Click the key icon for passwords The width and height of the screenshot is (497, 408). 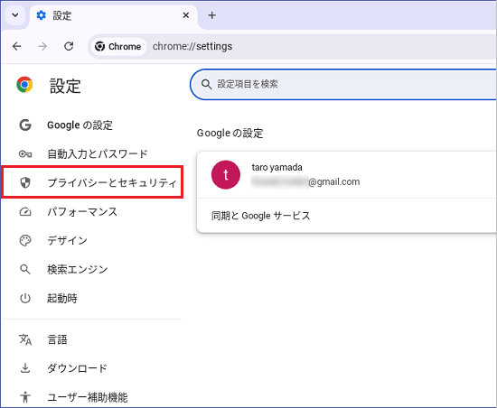25,154
